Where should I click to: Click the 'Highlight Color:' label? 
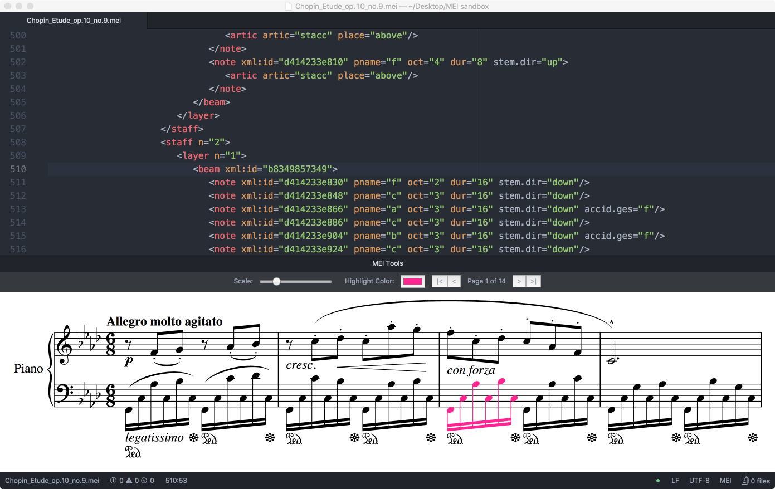click(x=369, y=281)
